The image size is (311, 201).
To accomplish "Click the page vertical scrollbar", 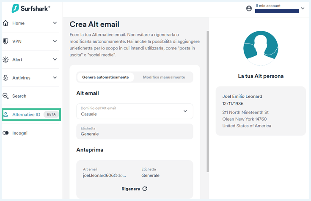I will (208, 102).
